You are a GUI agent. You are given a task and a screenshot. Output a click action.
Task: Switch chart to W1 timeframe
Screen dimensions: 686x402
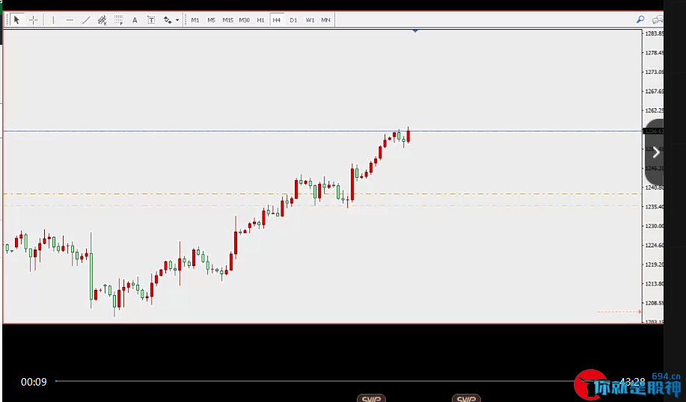[310, 19]
